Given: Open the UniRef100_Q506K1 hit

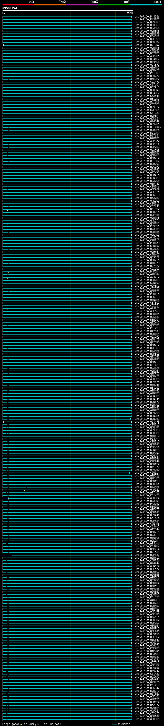Looking at the screenshot, I should tap(147, 286).
